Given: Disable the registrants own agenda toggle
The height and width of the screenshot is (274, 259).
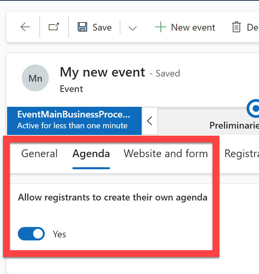Looking at the screenshot, I should coord(31,234).
